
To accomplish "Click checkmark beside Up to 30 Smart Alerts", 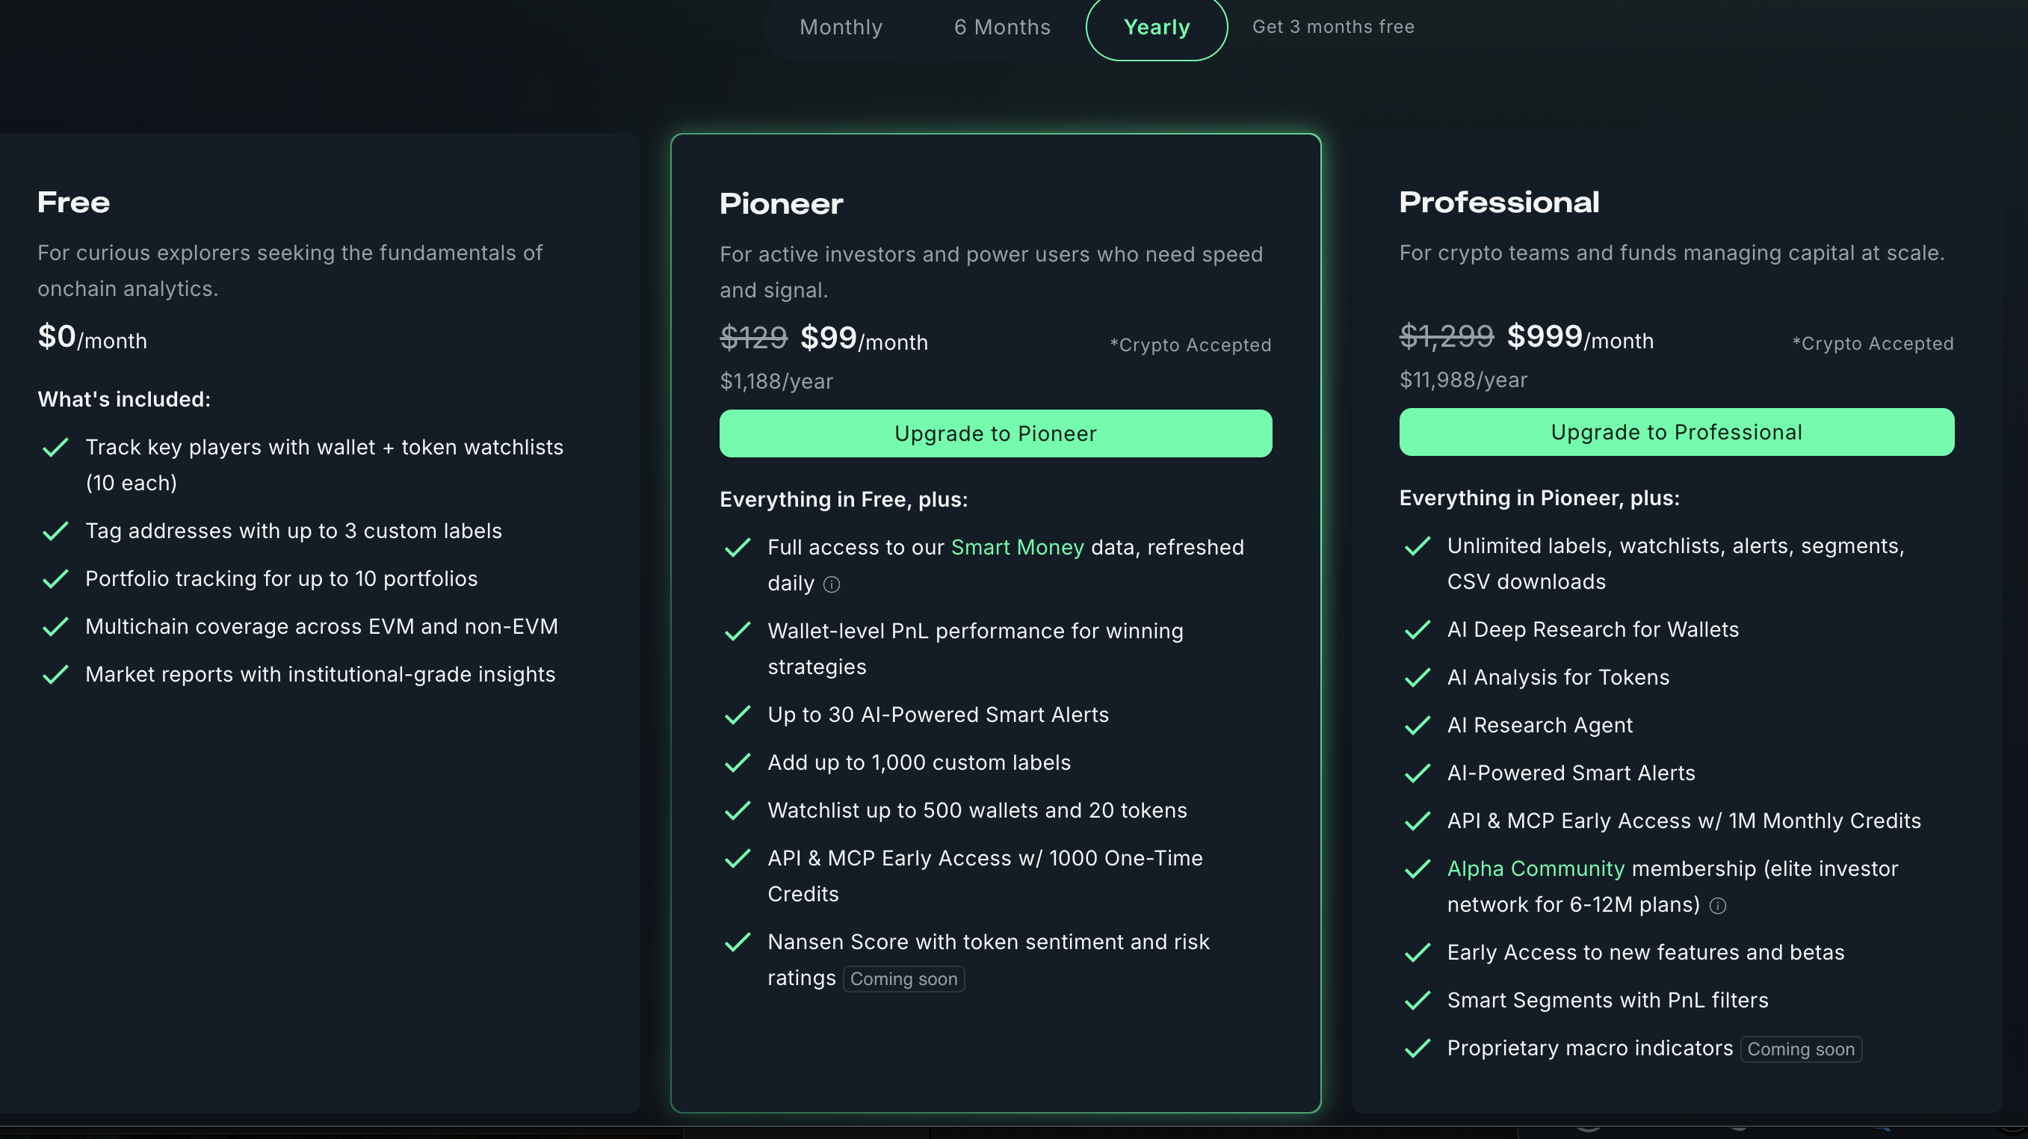I will point(737,714).
